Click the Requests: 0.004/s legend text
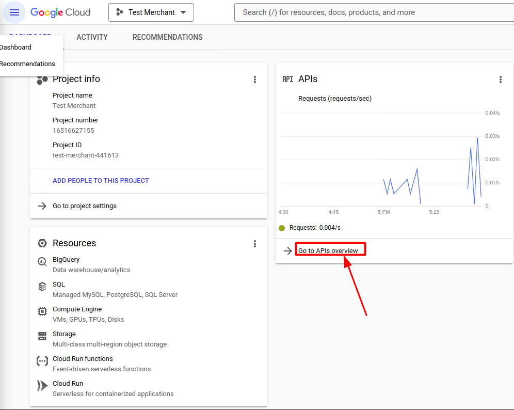The width and height of the screenshot is (514, 410). [315, 228]
